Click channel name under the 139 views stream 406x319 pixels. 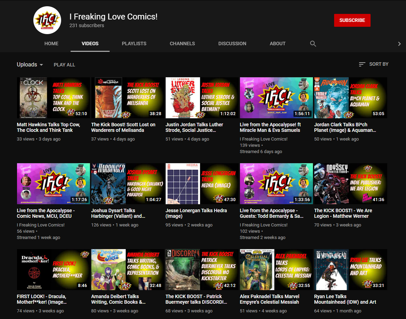point(264,139)
